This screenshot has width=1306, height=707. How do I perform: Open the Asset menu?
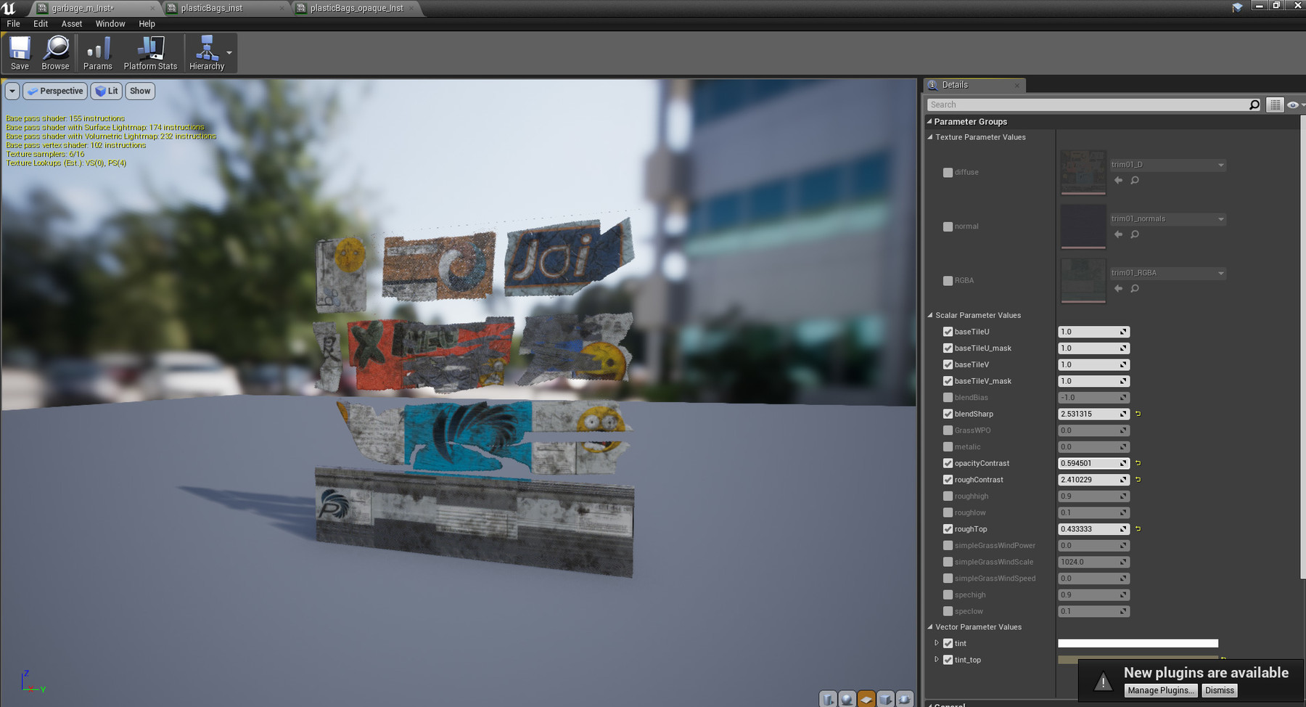pos(71,23)
